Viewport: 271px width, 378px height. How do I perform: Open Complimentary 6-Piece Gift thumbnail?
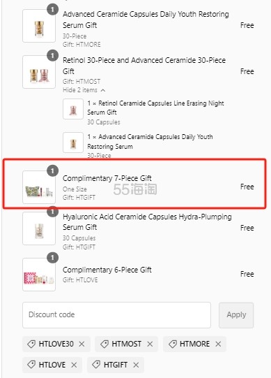39,275
